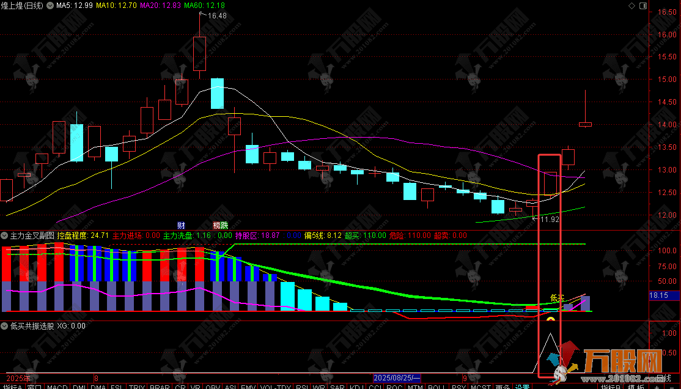Click the 控盘程度: 24.71 value
Viewport: 681px width, 389px height.
83,235
